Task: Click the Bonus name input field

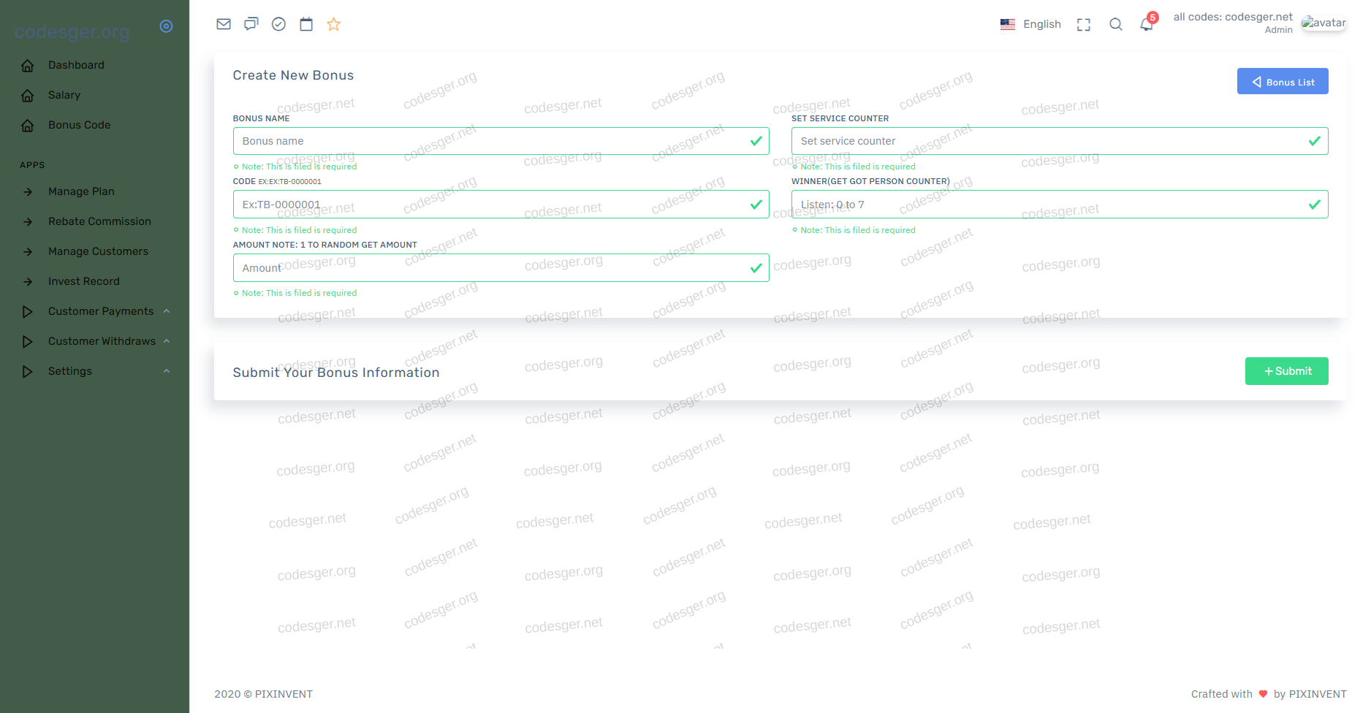Action: click(490, 141)
